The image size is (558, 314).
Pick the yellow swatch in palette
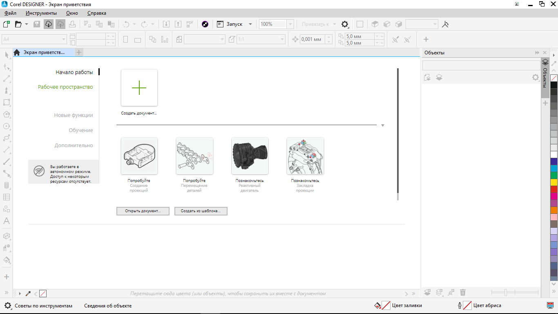(554, 182)
